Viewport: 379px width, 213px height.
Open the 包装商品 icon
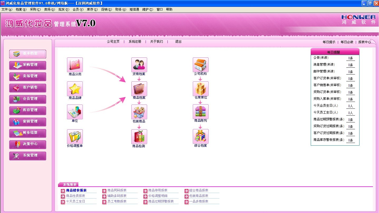point(139,112)
